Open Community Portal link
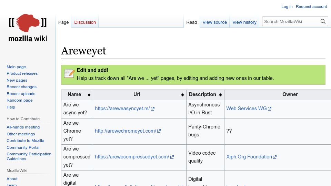Image resolution: width=331 pixels, height=186 pixels. [x=23, y=147]
